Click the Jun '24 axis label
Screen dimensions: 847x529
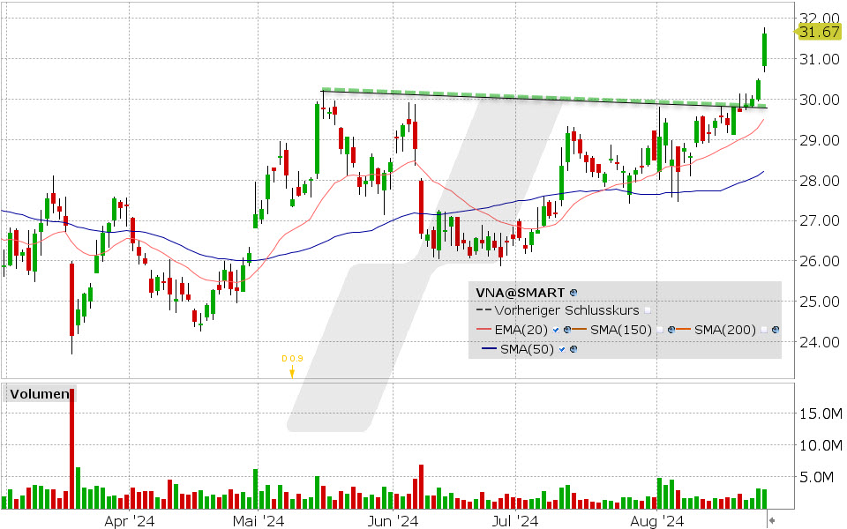pyautogui.click(x=393, y=521)
